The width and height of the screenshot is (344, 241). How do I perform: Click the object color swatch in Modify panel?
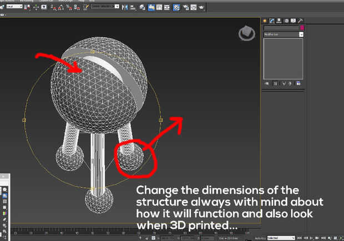click(x=301, y=27)
